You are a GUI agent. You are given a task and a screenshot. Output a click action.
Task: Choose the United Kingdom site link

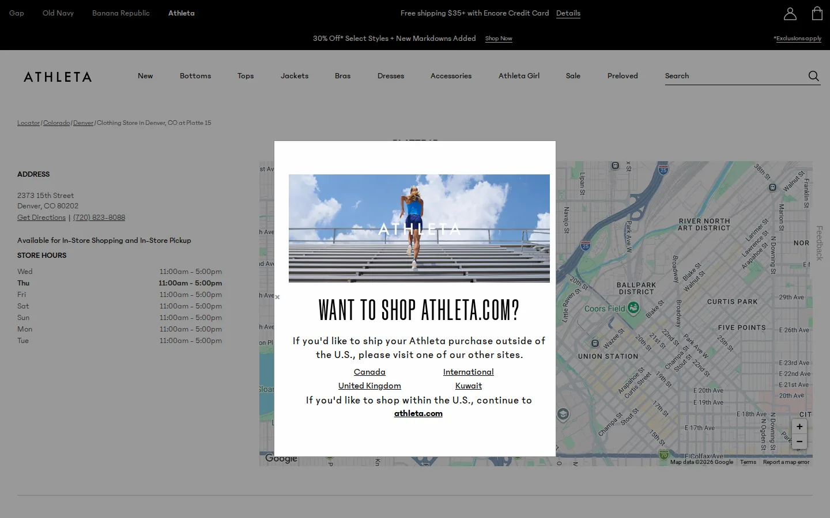(369, 386)
